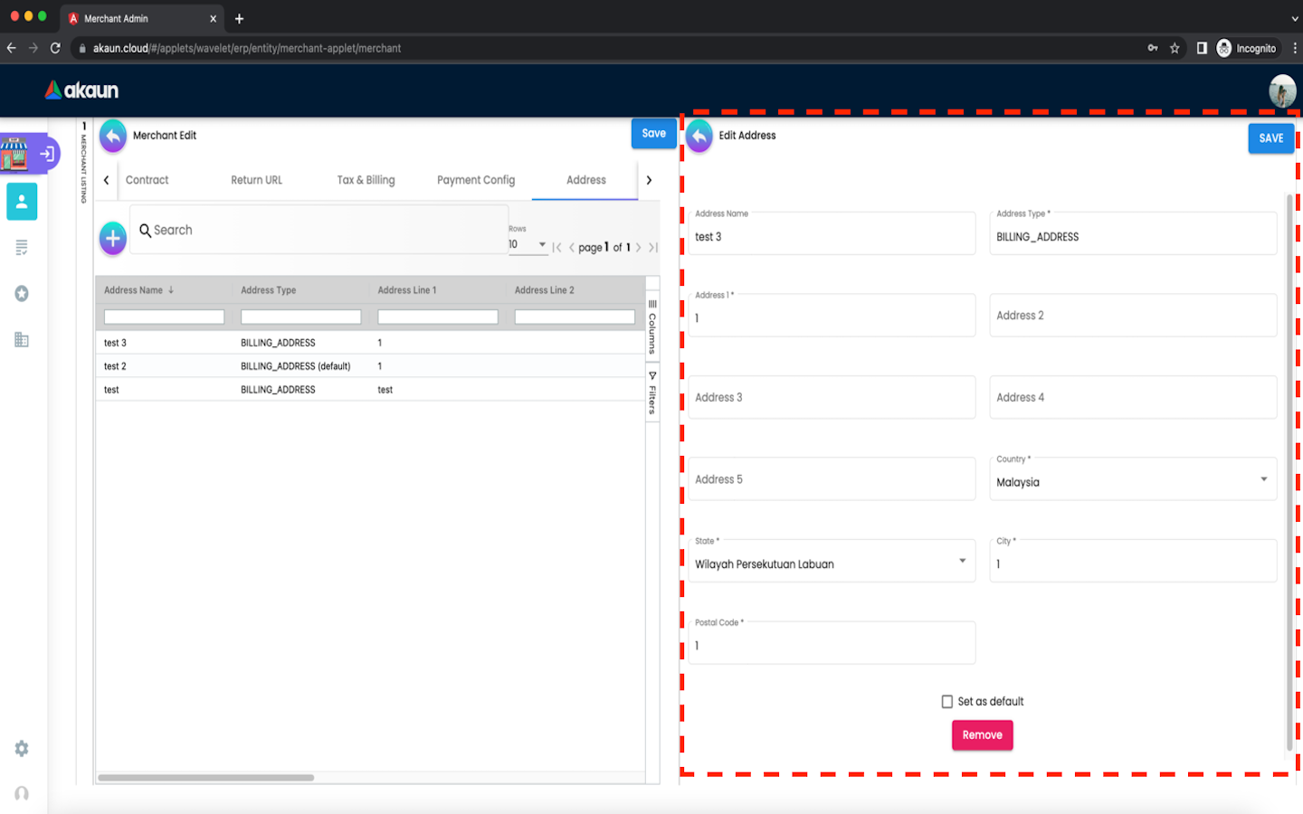Click back arrow beside Merchant Edit
This screenshot has width=1303, height=814.
pos(113,136)
